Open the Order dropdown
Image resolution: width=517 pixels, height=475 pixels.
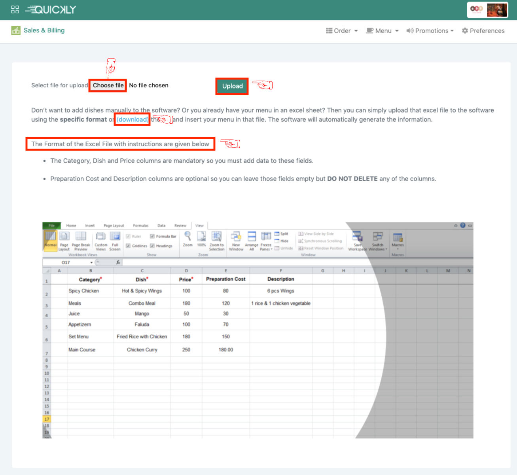click(341, 30)
